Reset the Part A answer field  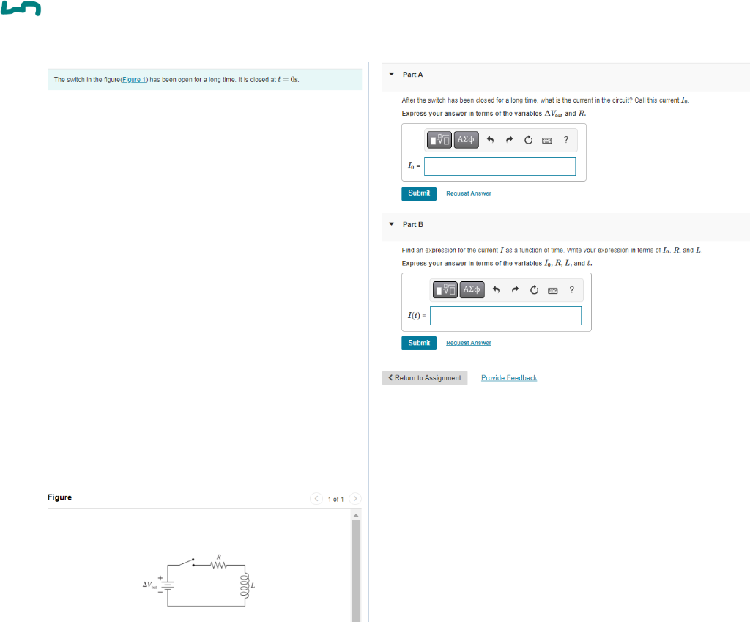[x=528, y=140]
